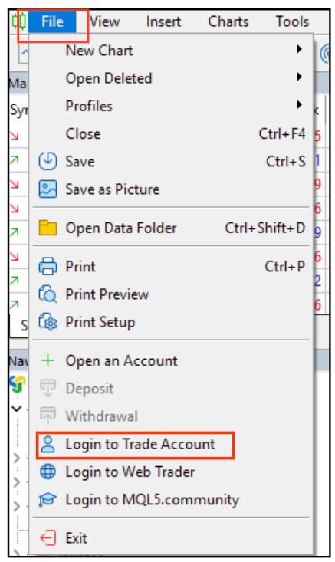Viewport: 335px width, 562px height.
Task: Click the yellow Open Data Folder icon
Action: pyautogui.click(x=48, y=228)
